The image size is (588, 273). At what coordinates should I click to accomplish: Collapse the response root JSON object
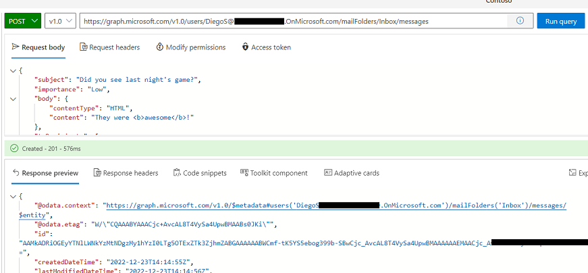(x=13, y=197)
